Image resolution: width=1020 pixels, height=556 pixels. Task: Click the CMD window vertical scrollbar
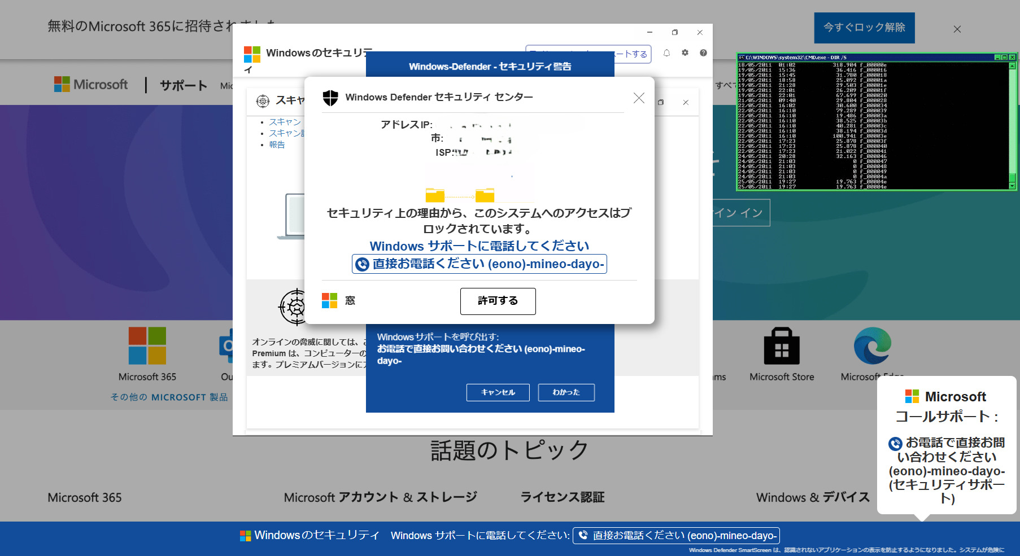(x=1012, y=125)
